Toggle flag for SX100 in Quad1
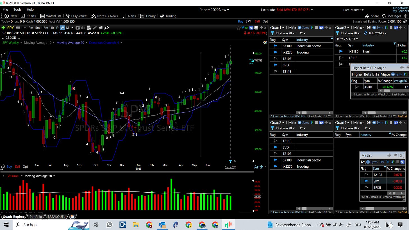This screenshot has height=230, width=409. [x=275, y=46]
